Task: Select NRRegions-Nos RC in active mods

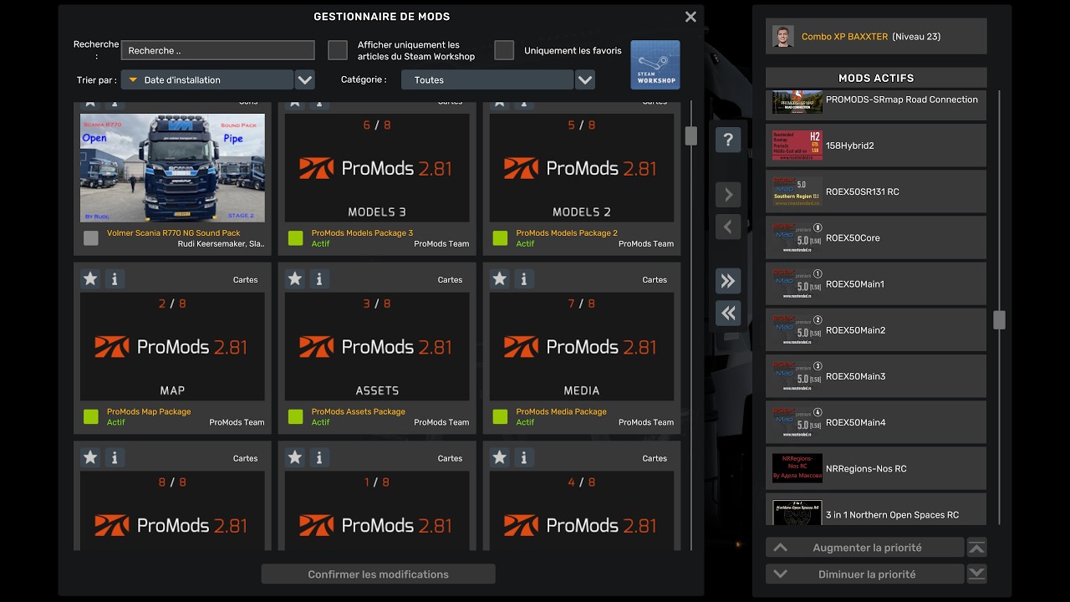Action: click(876, 468)
